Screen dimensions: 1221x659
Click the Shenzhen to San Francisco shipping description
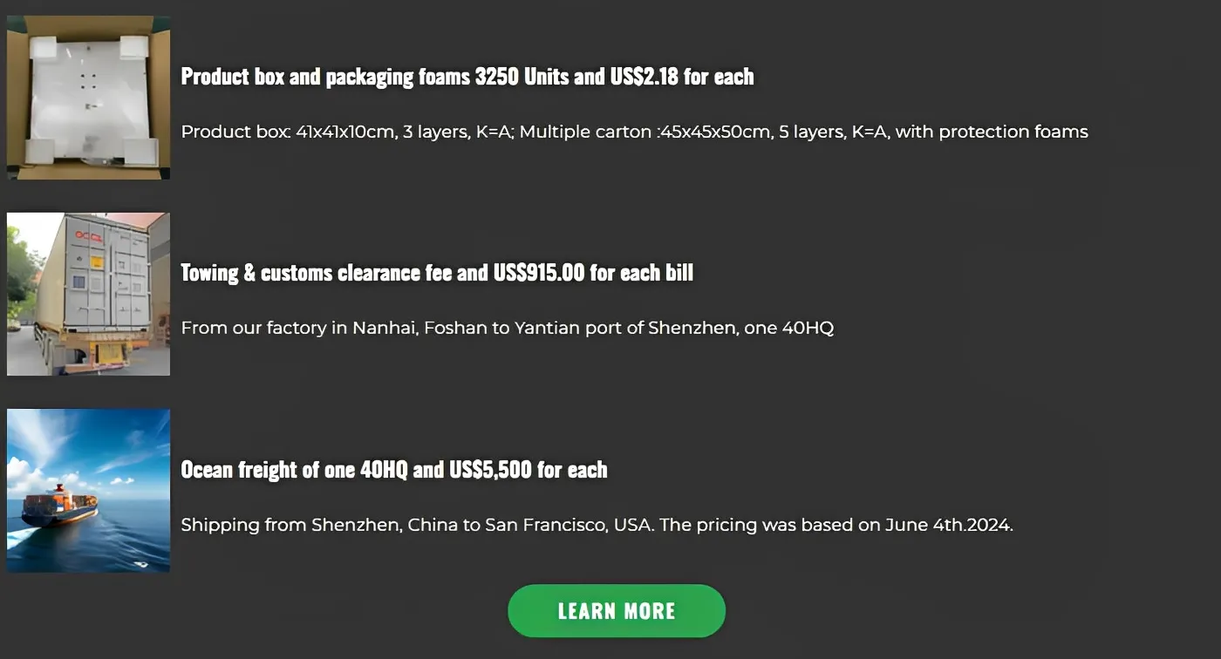(597, 526)
